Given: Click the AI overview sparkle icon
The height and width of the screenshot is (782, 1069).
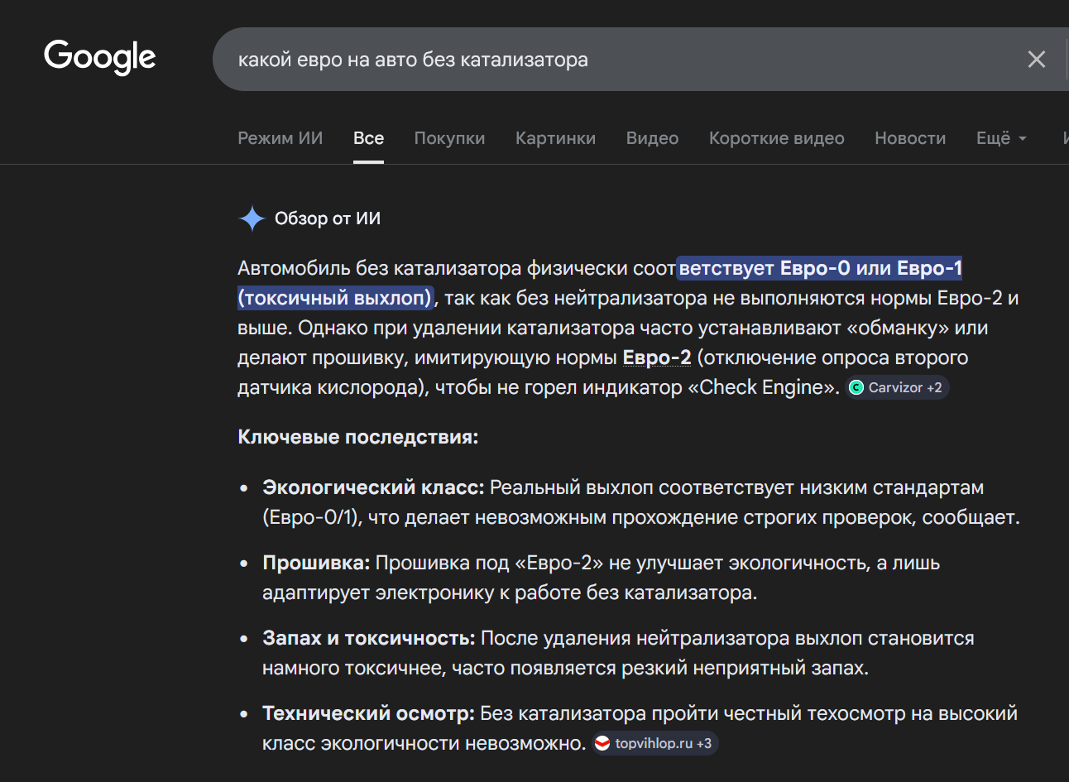Looking at the screenshot, I should point(252,218).
